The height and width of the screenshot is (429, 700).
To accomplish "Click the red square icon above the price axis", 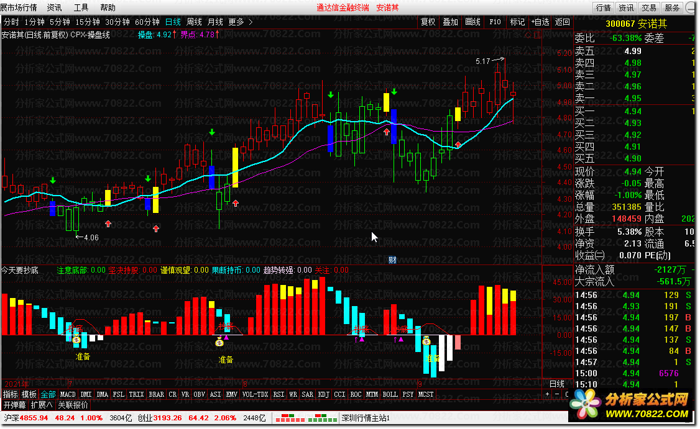I will click(537, 35).
